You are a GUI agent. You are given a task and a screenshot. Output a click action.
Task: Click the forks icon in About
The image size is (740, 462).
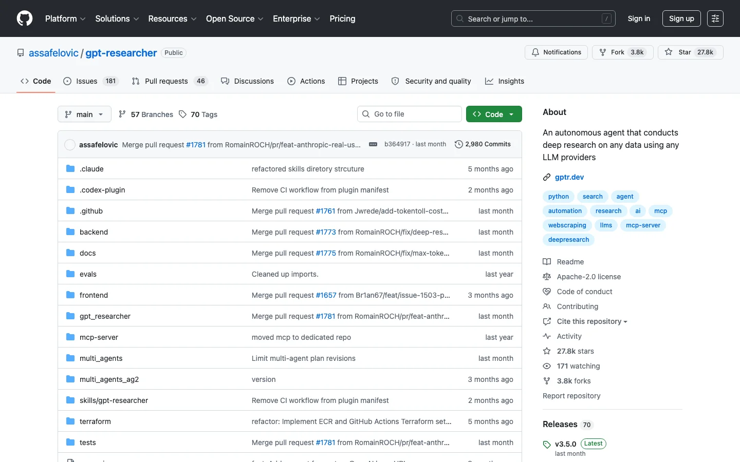[x=547, y=381]
